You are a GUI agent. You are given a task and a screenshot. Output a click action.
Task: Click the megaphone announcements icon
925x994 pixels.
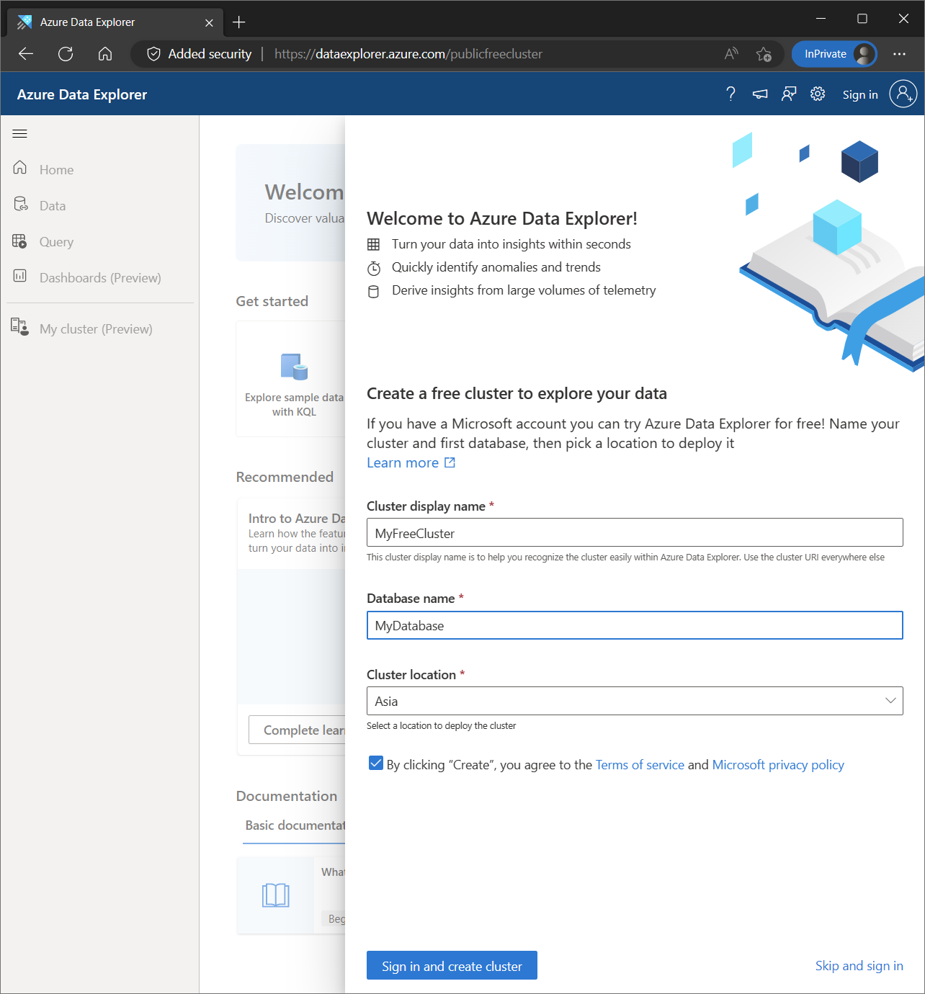760,94
